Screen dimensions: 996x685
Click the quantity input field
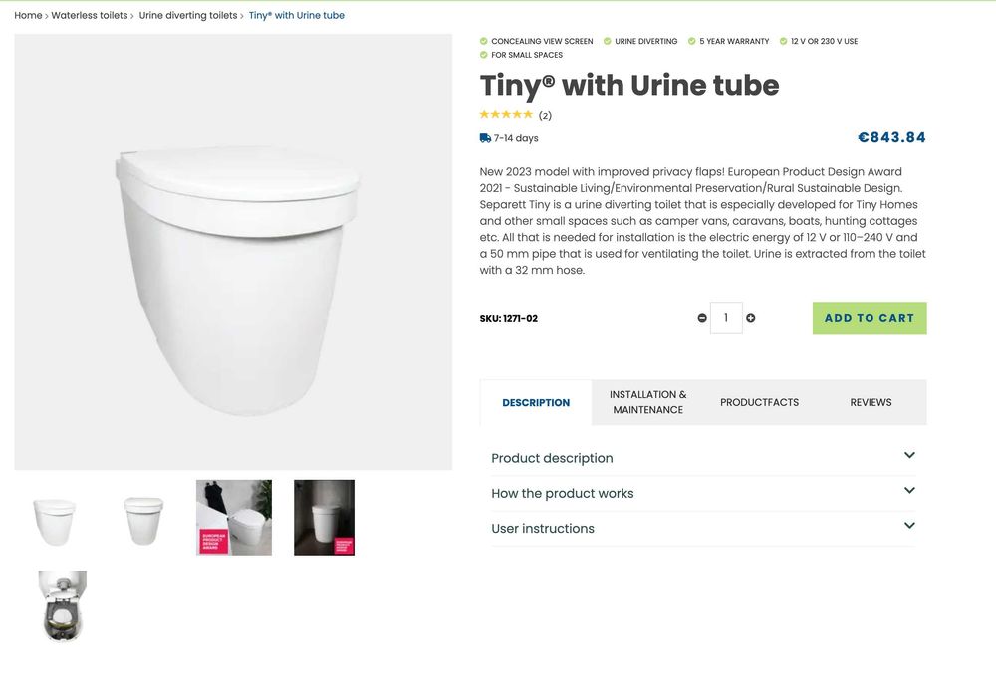click(726, 318)
